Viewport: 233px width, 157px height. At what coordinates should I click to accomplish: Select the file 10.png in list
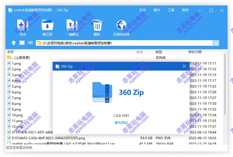(x=17, y=115)
